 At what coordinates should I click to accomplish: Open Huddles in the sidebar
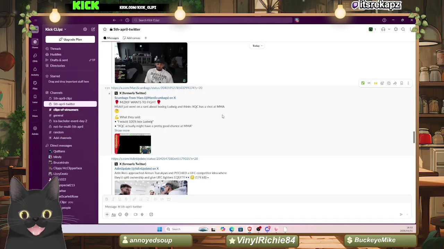click(x=55, y=54)
